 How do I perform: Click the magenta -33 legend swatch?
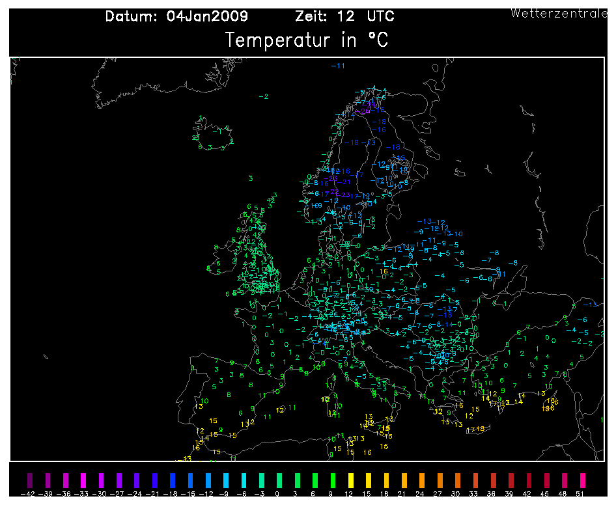(83, 481)
